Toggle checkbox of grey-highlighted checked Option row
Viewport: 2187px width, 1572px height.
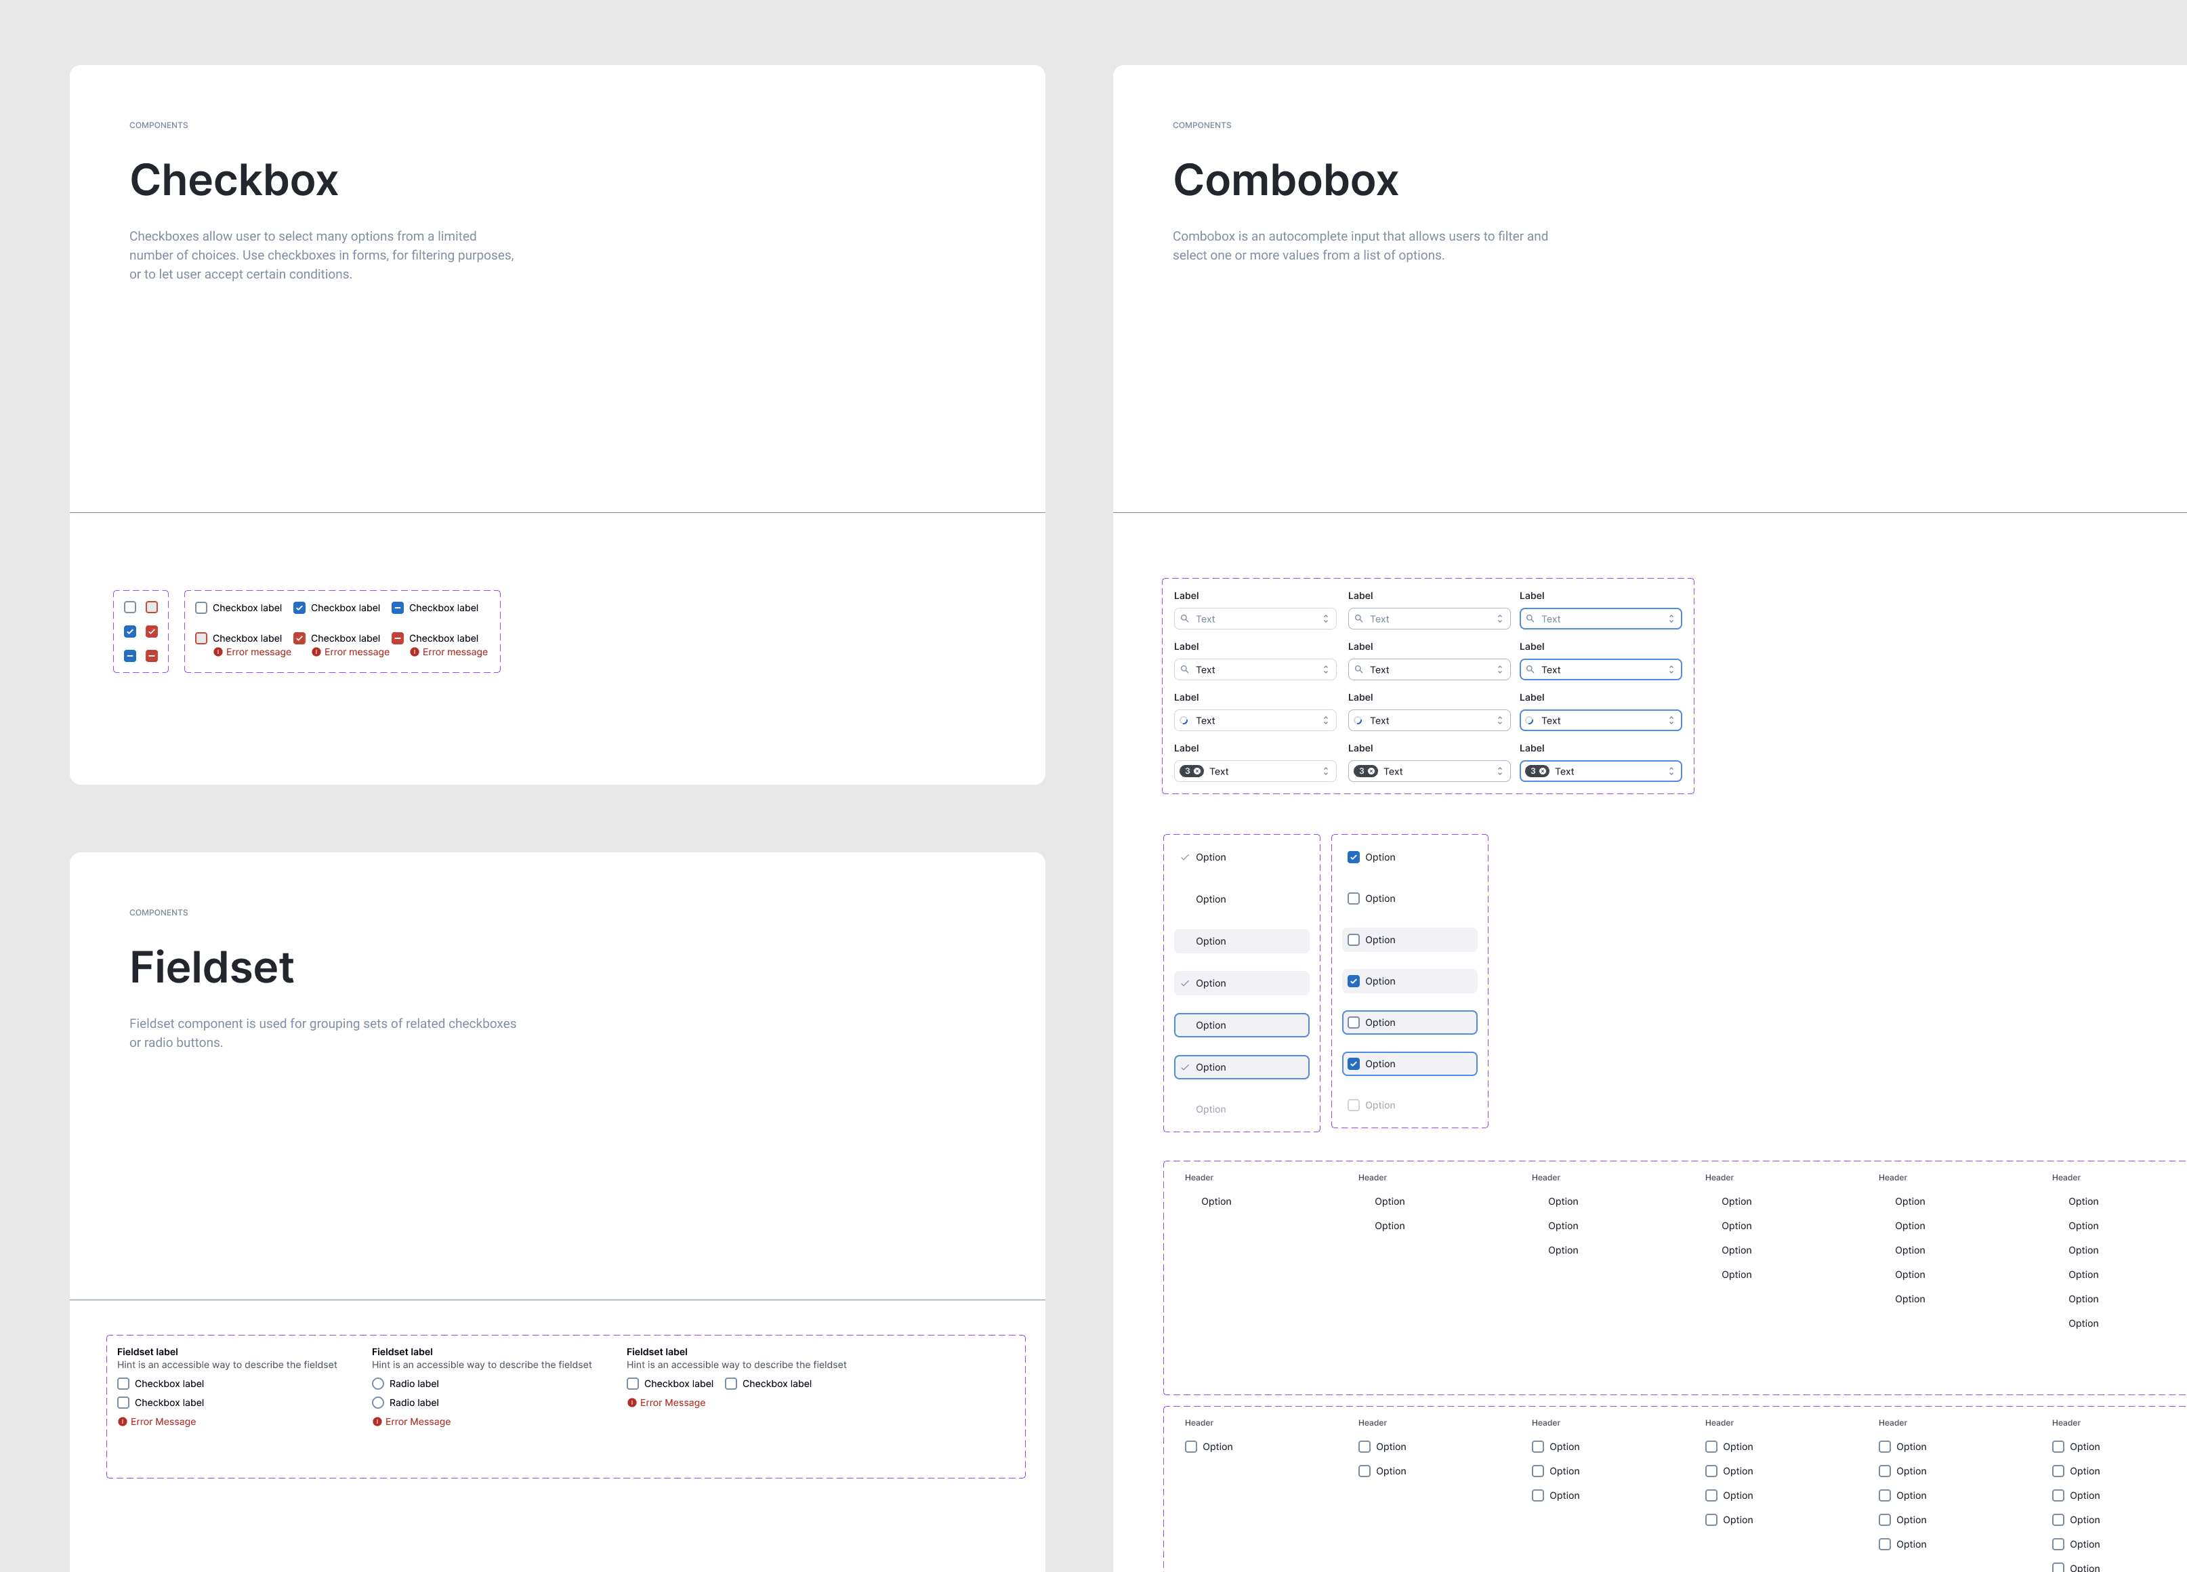click(1354, 981)
